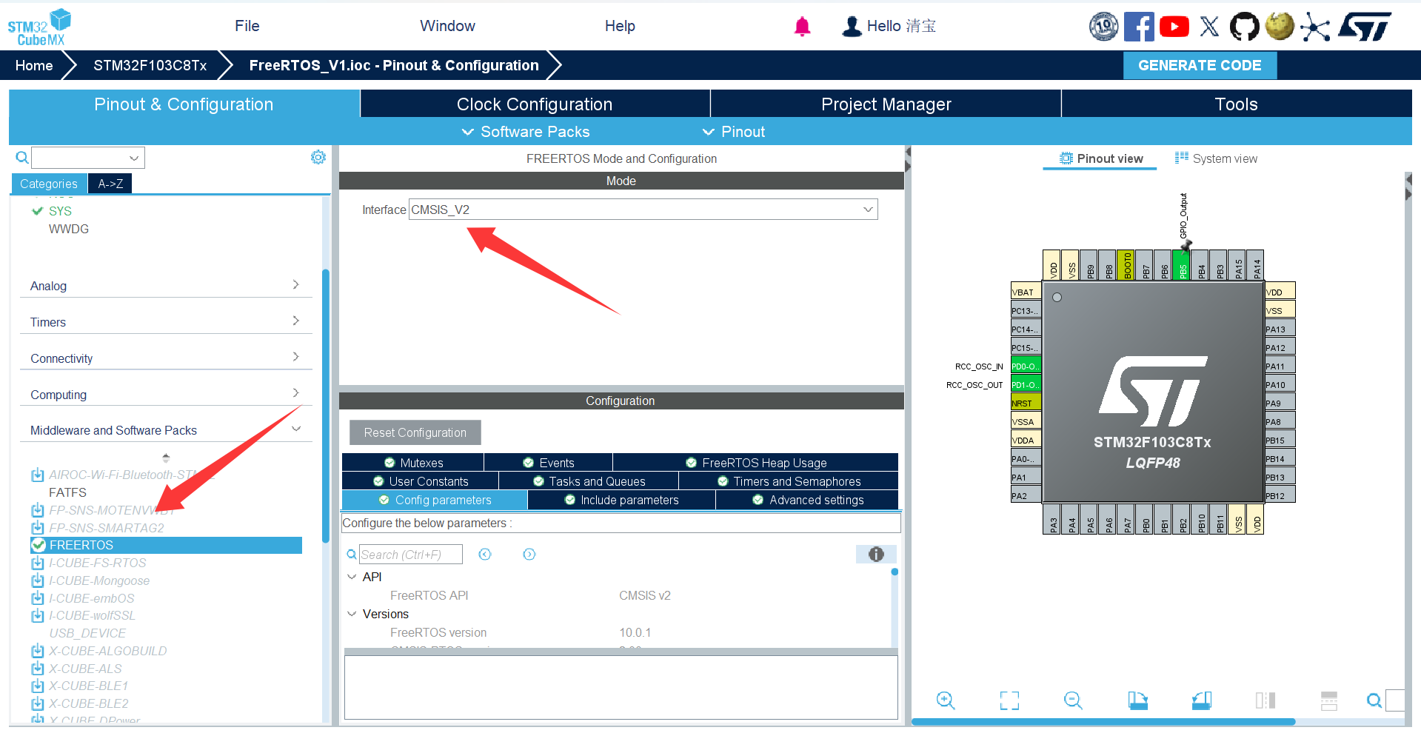
Task: Click the download icon beside I-CUBE-Mongoose
Action: click(x=38, y=580)
